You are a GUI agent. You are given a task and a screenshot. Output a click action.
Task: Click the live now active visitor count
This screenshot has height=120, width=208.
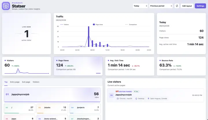point(26,34)
